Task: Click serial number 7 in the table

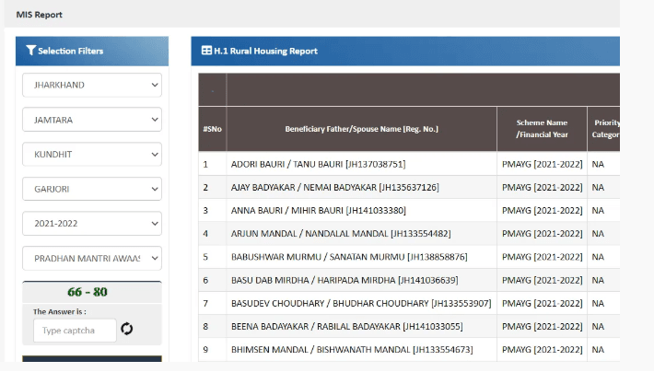Action: pyautogui.click(x=205, y=304)
